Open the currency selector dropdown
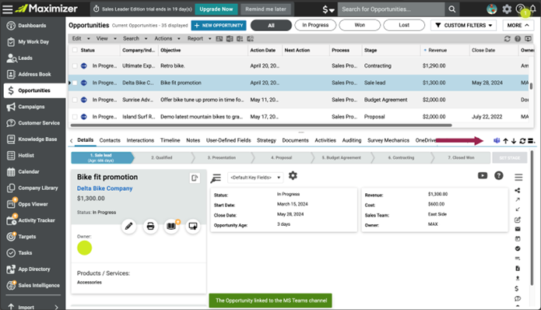Image resolution: width=541 pixels, height=310 pixels. click(x=328, y=9)
